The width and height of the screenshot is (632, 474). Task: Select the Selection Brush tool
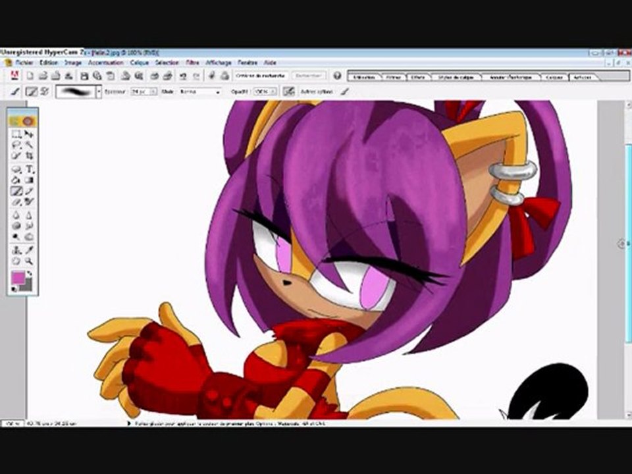(16, 155)
